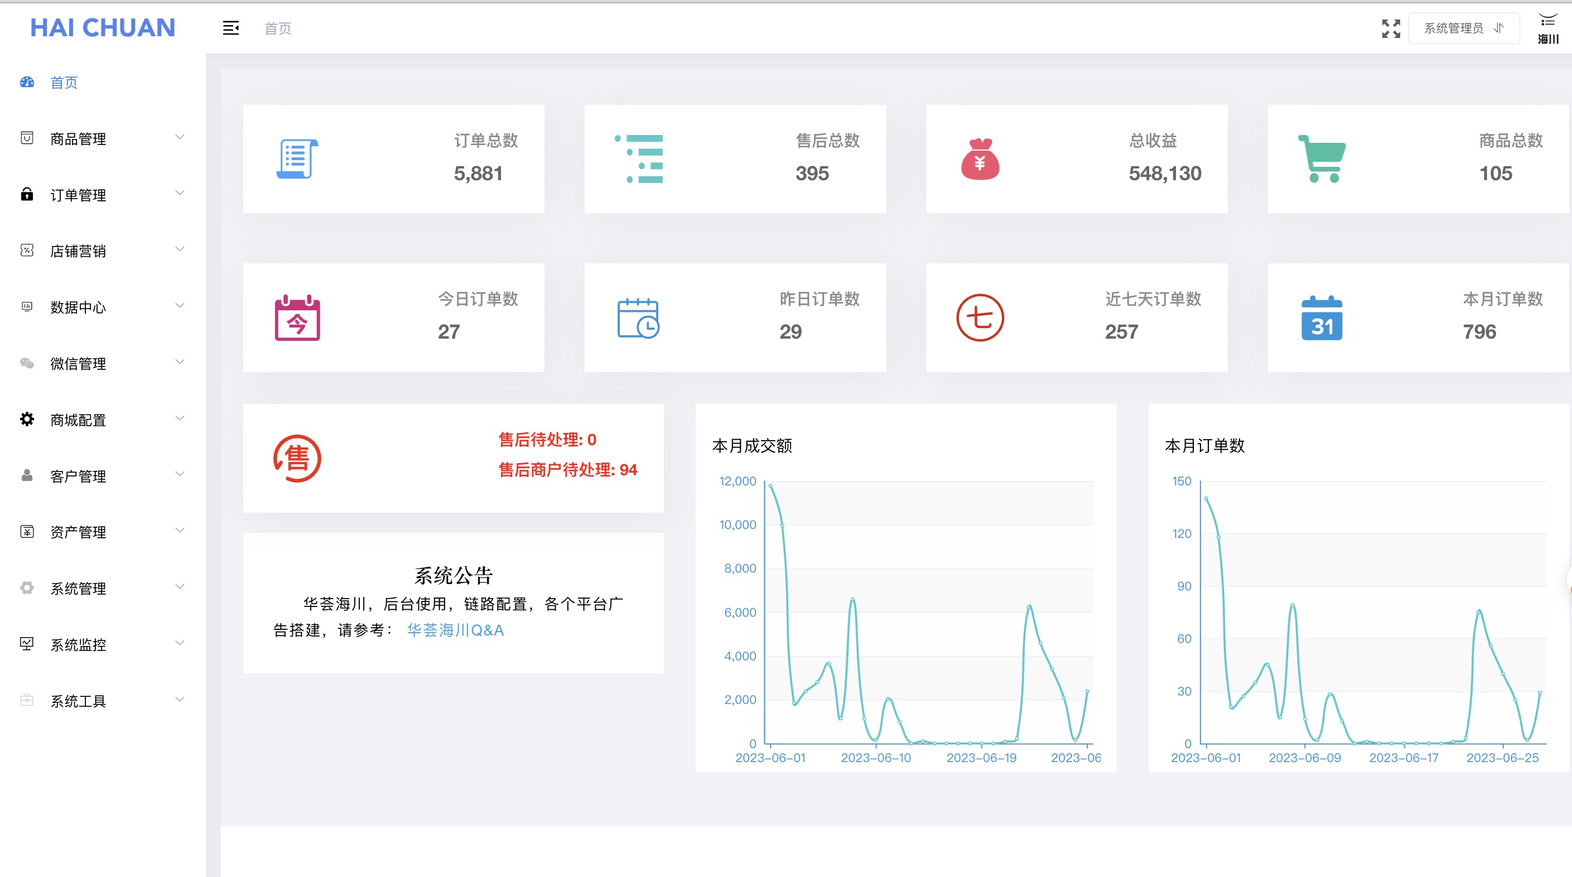Click the 系统监控 monitor-check icon
Viewport: 1572px width, 877px height.
tap(27, 644)
